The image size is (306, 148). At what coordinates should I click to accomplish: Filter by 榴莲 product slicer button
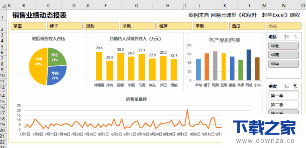point(174,26)
